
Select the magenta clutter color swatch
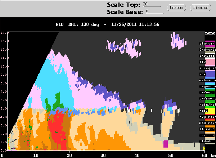coord(210,44)
